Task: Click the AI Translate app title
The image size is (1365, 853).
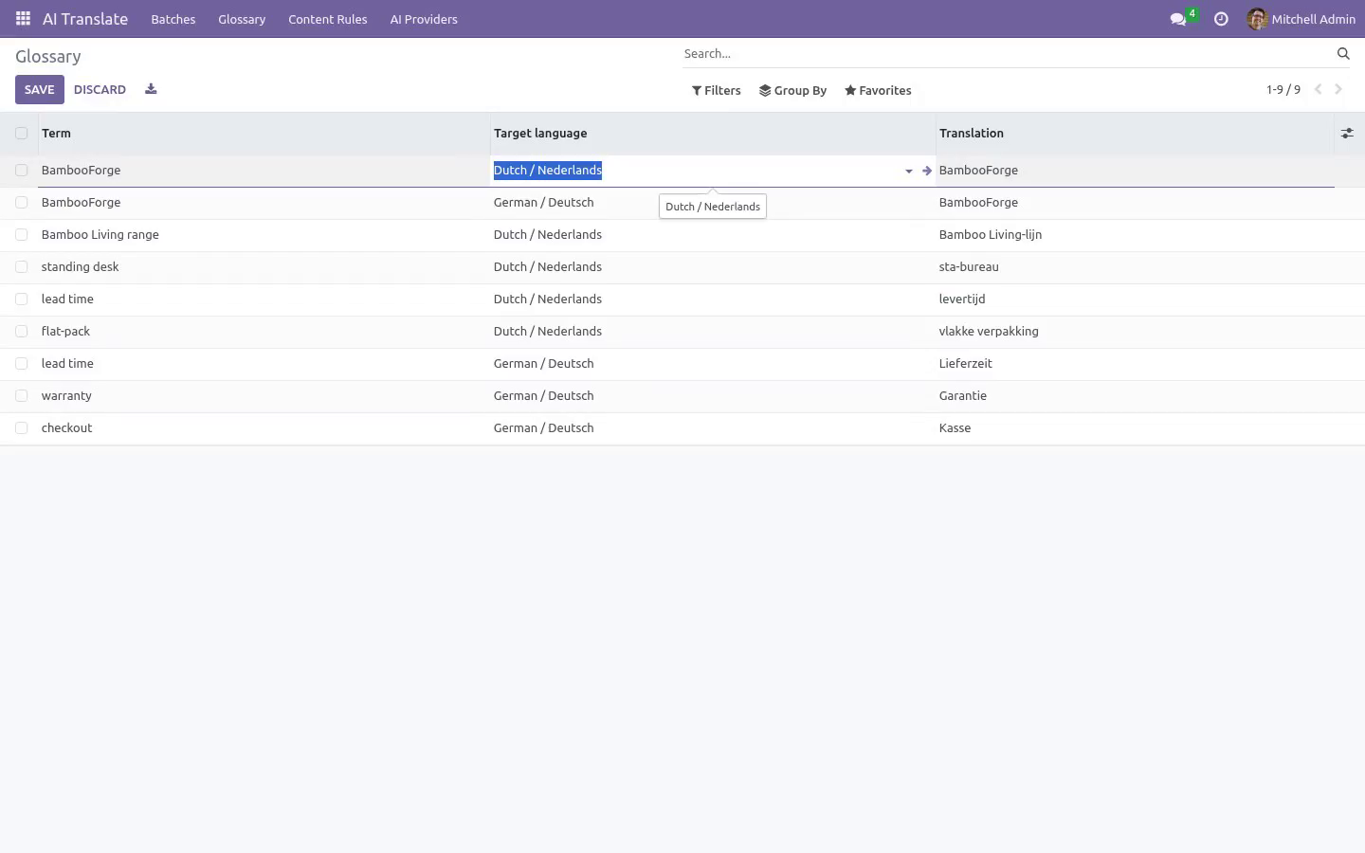Action: tap(85, 19)
